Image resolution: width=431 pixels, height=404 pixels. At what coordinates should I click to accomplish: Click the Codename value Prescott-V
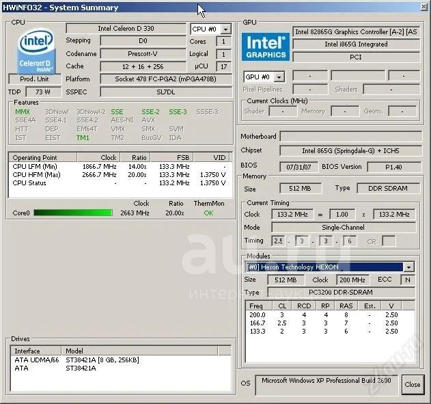143,54
